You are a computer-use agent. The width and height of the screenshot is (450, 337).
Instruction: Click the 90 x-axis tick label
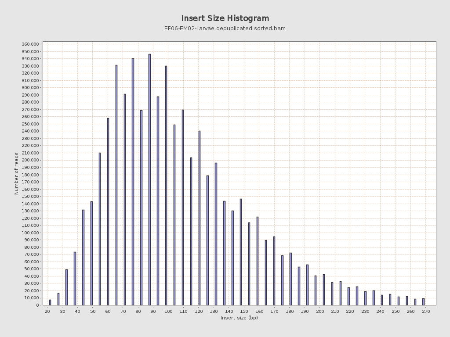click(153, 311)
